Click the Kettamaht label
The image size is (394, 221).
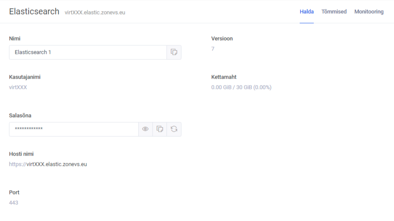pyautogui.click(x=224, y=77)
